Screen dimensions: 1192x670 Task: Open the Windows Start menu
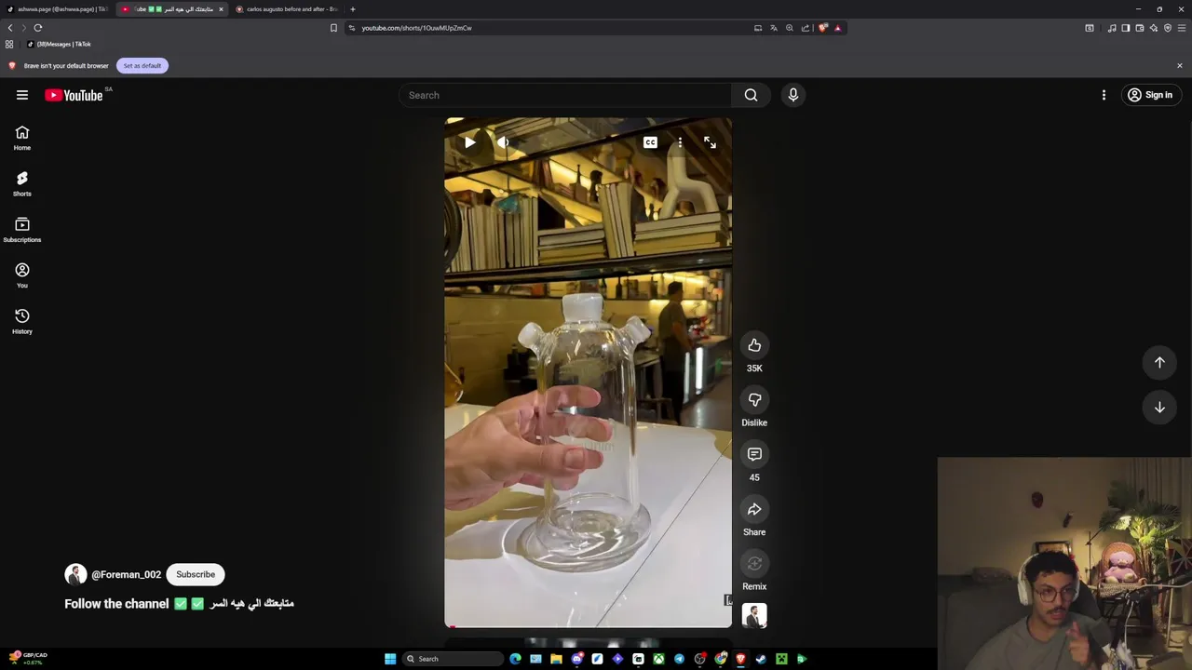(390, 659)
